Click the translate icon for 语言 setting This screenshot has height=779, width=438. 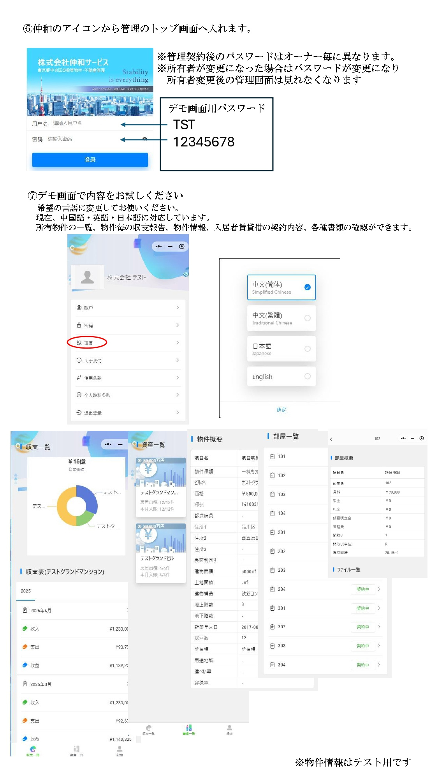tap(79, 343)
